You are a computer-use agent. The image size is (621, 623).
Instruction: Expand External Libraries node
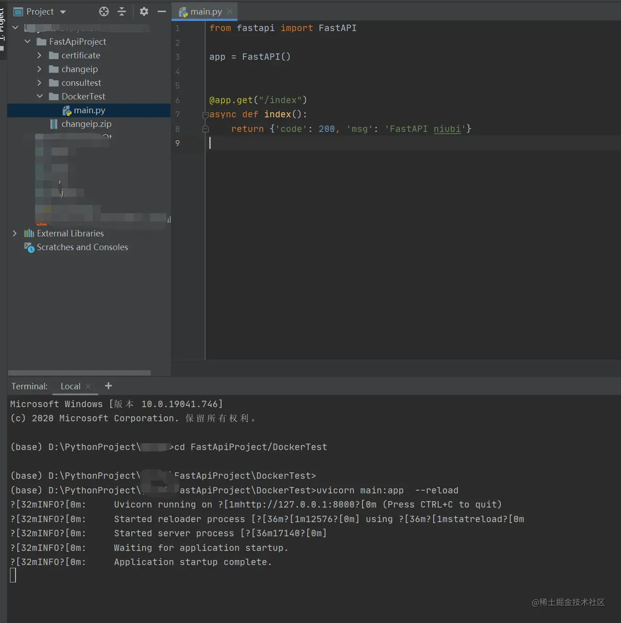coord(15,233)
